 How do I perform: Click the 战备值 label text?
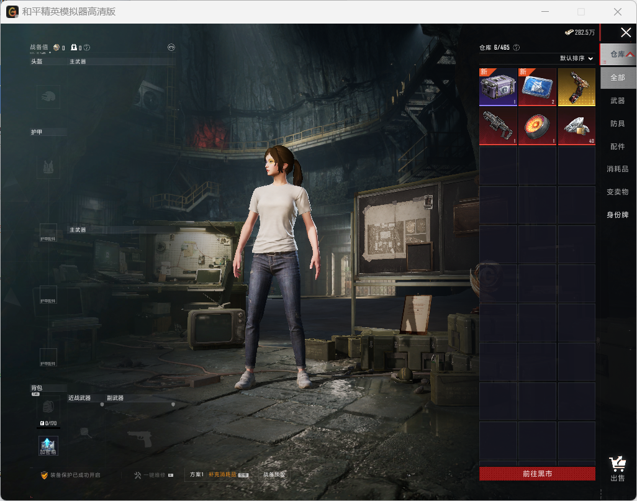pyautogui.click(x=38, y=47)
